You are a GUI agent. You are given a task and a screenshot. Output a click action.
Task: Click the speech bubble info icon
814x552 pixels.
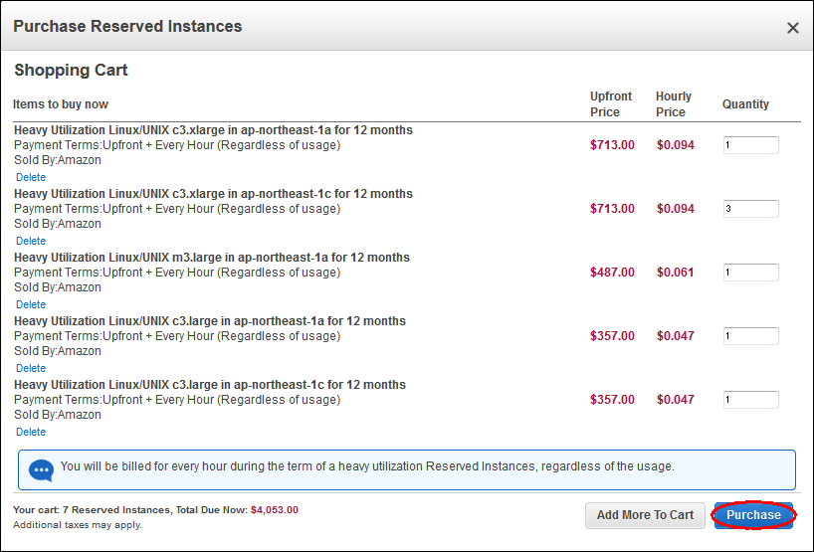(41, 469)
